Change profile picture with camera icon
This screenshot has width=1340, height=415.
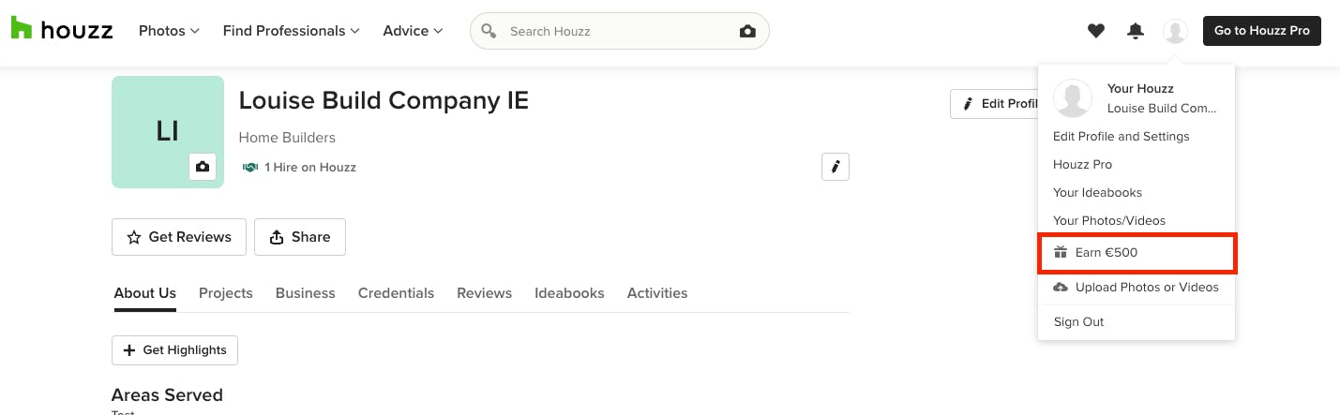pyautogui.click(x=202, y=167)
